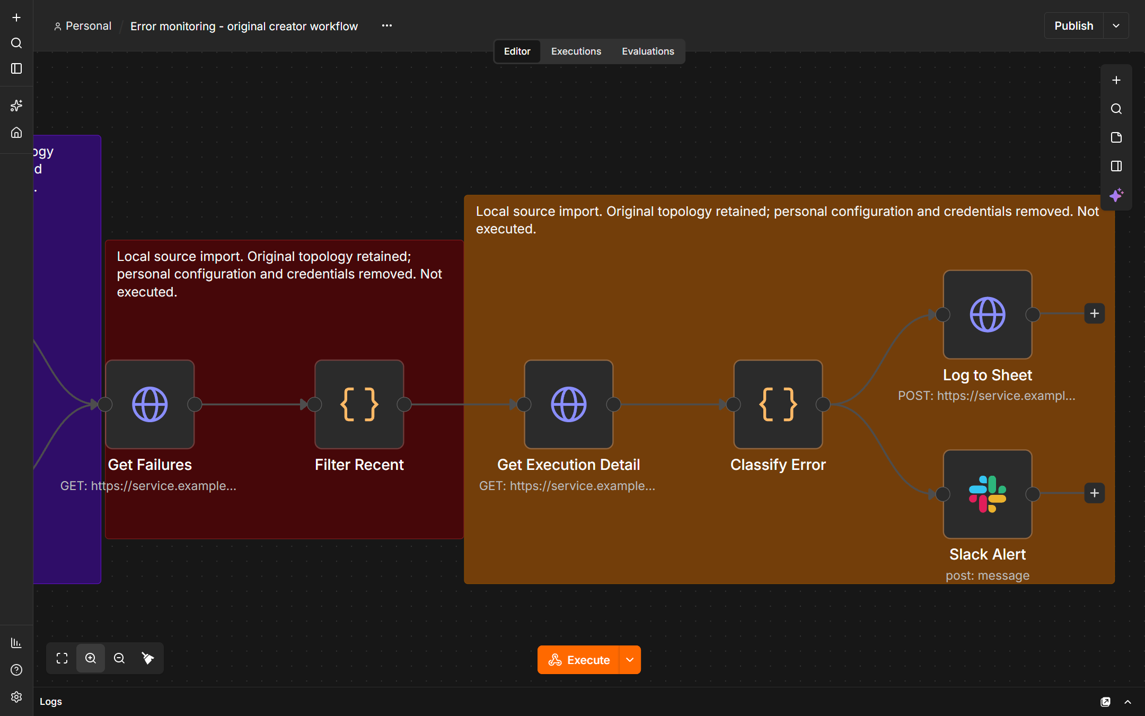1145x716 pixels.
Task: Select the Classify Error node
Action: click(x=778, y=404)
